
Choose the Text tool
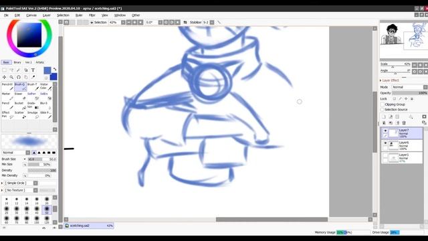33,70
